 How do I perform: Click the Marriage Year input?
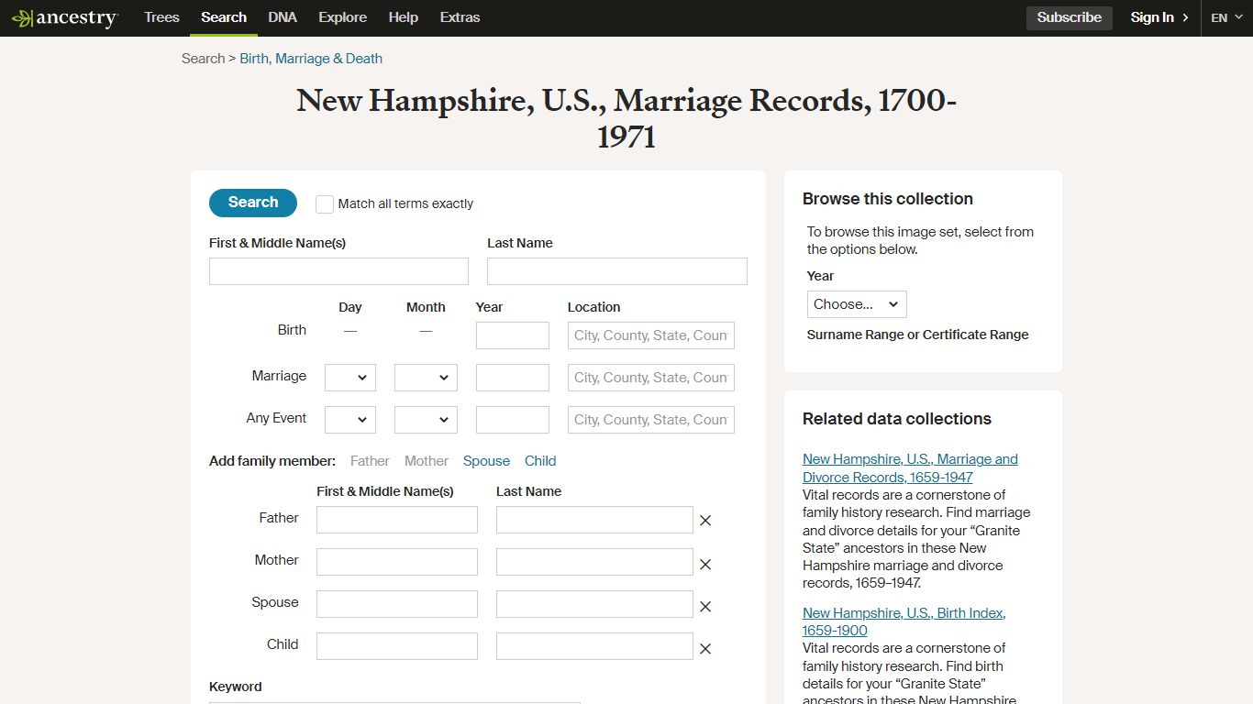513,378
